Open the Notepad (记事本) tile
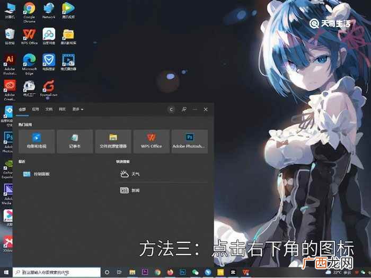 click(75, 141)
